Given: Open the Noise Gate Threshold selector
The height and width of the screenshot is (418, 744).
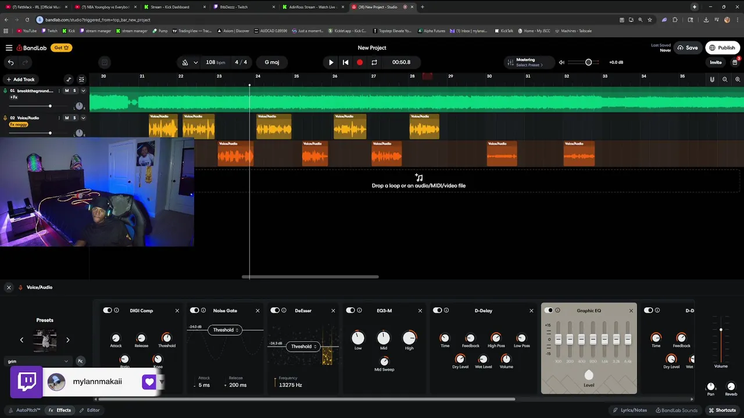Looking at the screenshot, I should coord(225,330).
